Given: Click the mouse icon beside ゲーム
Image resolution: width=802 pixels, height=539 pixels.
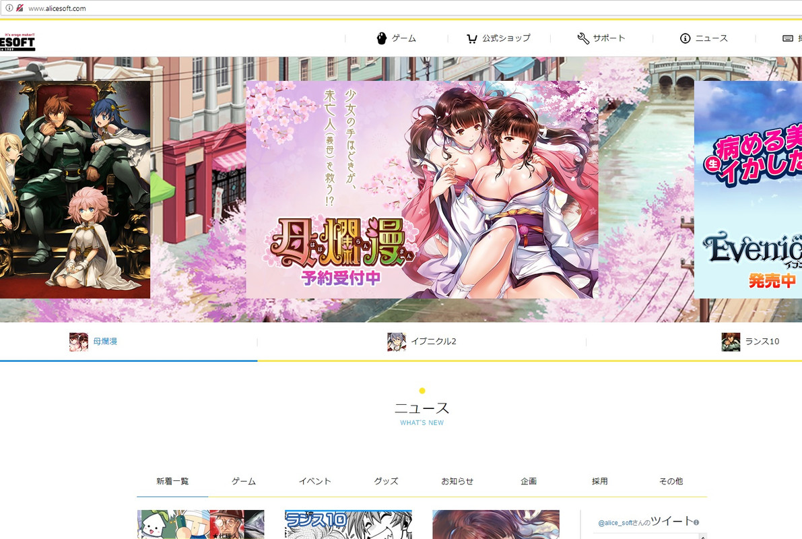Looking at the screenshot, I should (382, 38).
